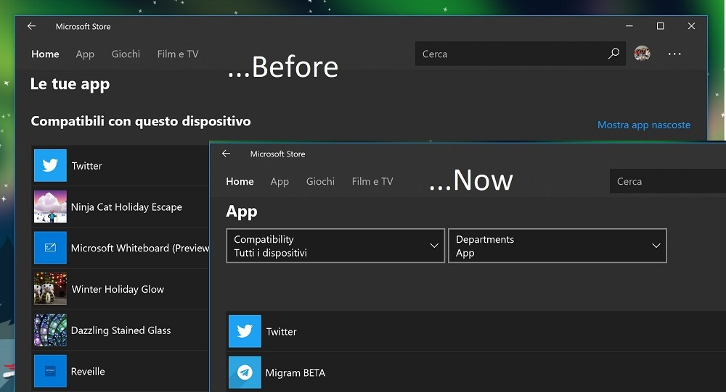Open Migram BETA entry text

click(295, 373)
